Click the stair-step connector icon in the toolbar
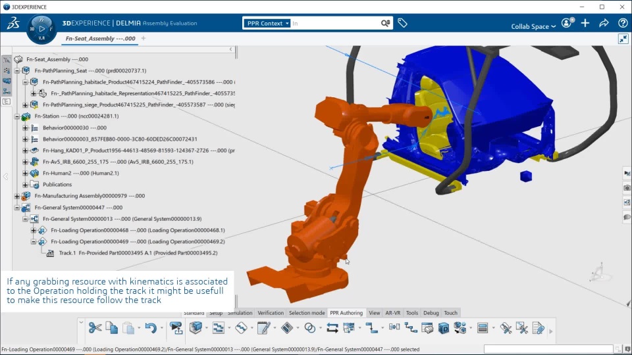632x355 pixels. click(x=371, y=328)
